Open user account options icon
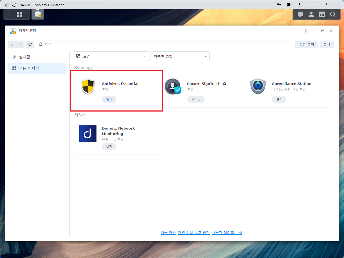Image resolution: width=344 pixels, height=258 pixels. point(311,14)
